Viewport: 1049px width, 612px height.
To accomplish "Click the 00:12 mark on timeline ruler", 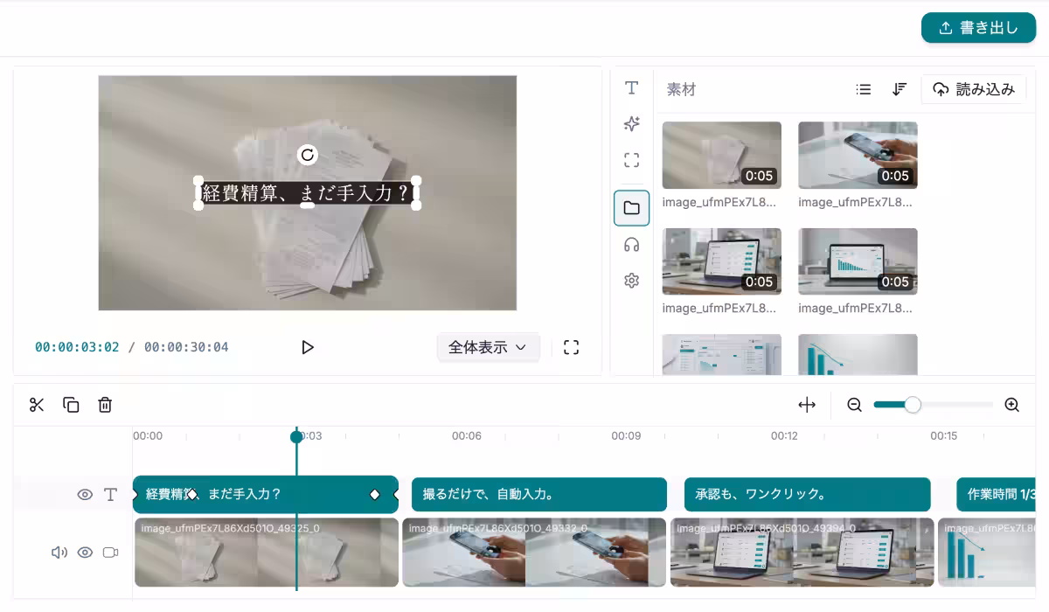I will 784,435.
